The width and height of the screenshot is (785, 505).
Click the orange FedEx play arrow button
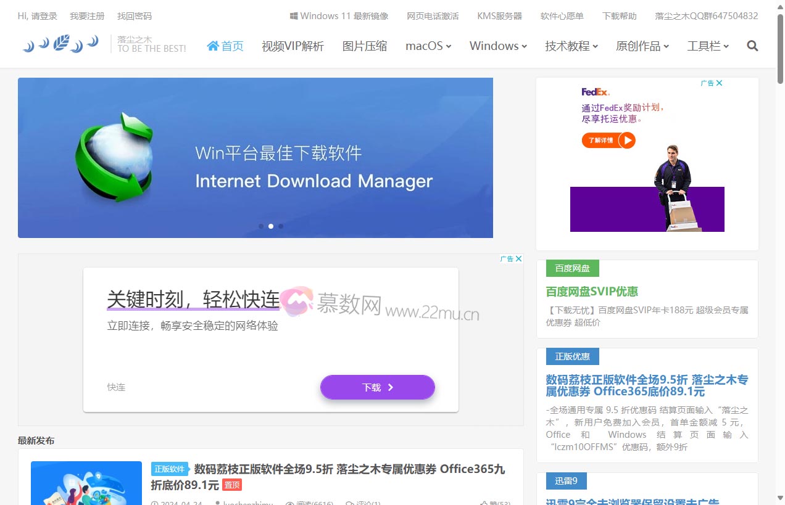point(626,141)
